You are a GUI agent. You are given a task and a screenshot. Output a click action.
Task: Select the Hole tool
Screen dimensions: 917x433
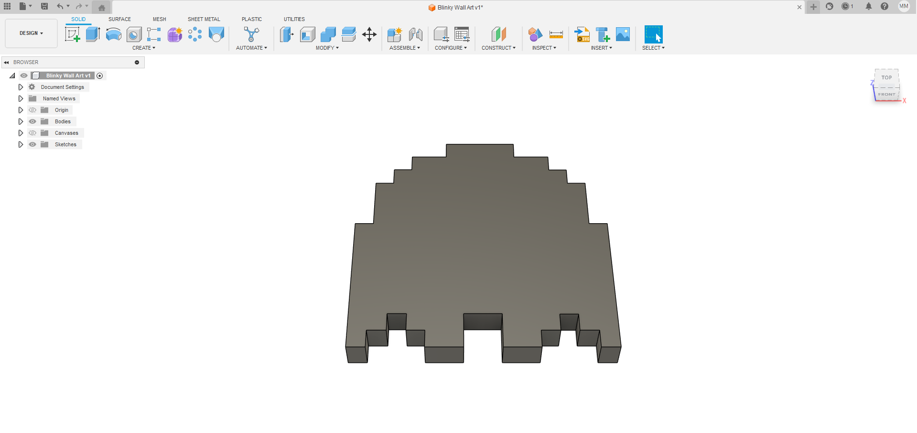point(134,34)
